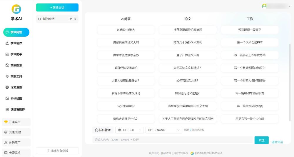Click the 学术AI logo icon
This screenshot has height=157, width=294.
click(16, 9)
